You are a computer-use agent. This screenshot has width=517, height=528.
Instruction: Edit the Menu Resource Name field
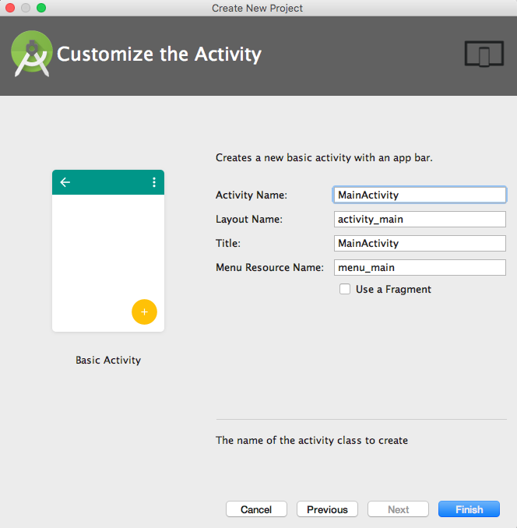point(420,267)
